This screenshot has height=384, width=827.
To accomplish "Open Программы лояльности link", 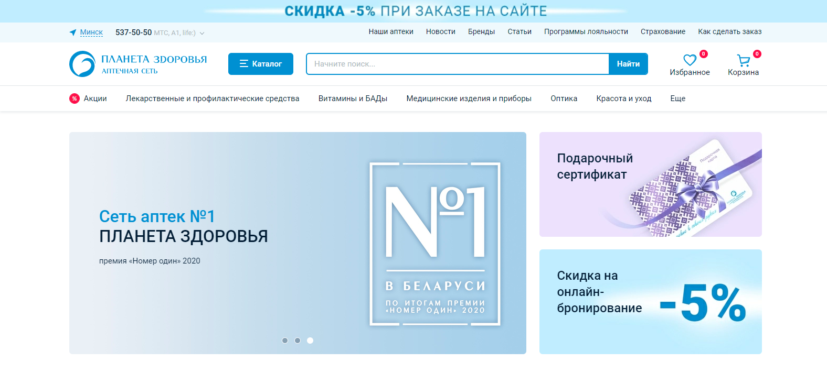I will pyautogui.click(x=586, y=31).
